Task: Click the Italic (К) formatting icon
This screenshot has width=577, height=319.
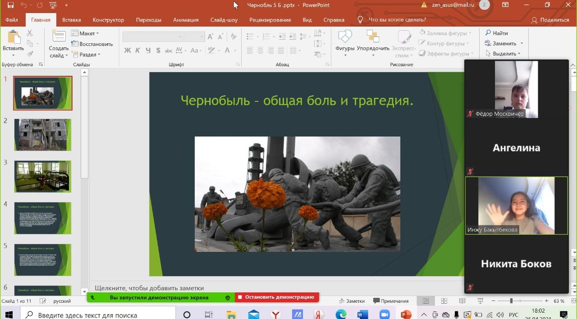Action: click(137, 50)
